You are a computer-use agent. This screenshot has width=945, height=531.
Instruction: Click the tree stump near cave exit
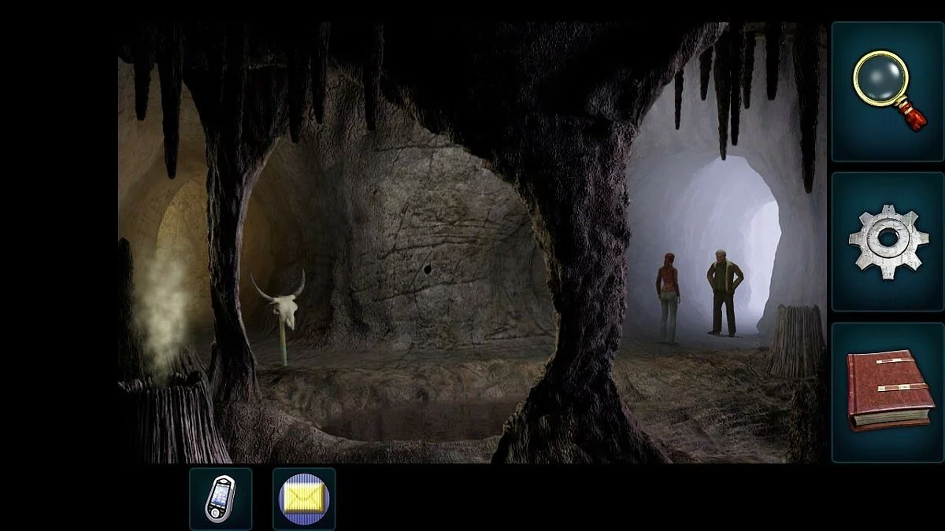795,340
